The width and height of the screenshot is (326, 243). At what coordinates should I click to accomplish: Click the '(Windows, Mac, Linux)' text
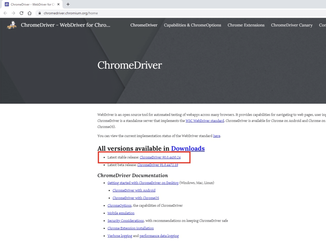point(197,183)
